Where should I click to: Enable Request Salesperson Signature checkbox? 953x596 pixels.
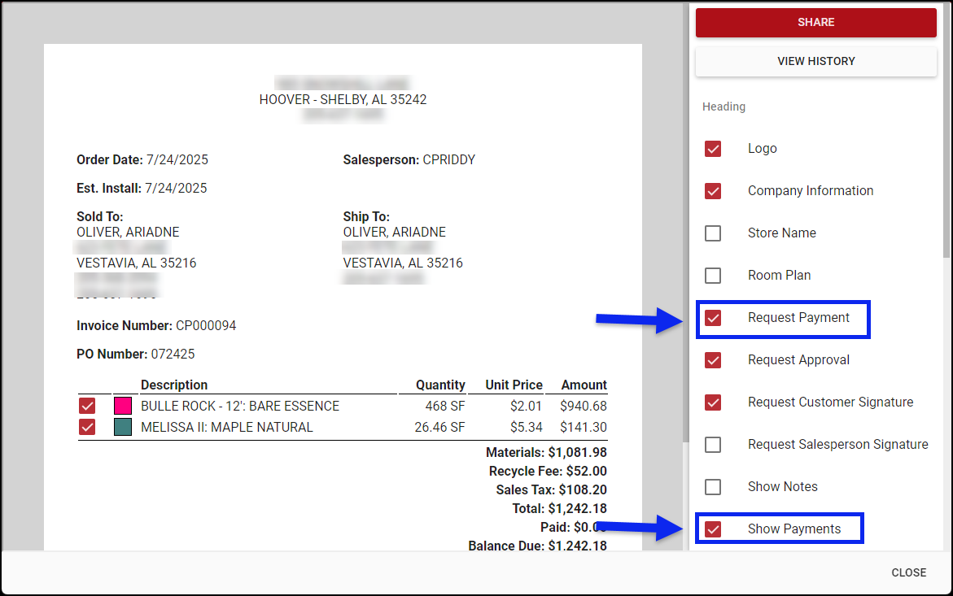(x=713, y=445)
